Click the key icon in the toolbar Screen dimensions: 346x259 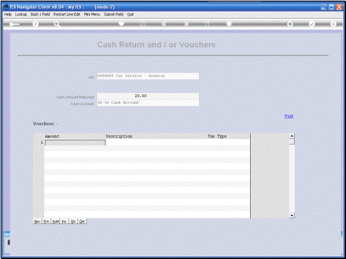click(14, 24)
